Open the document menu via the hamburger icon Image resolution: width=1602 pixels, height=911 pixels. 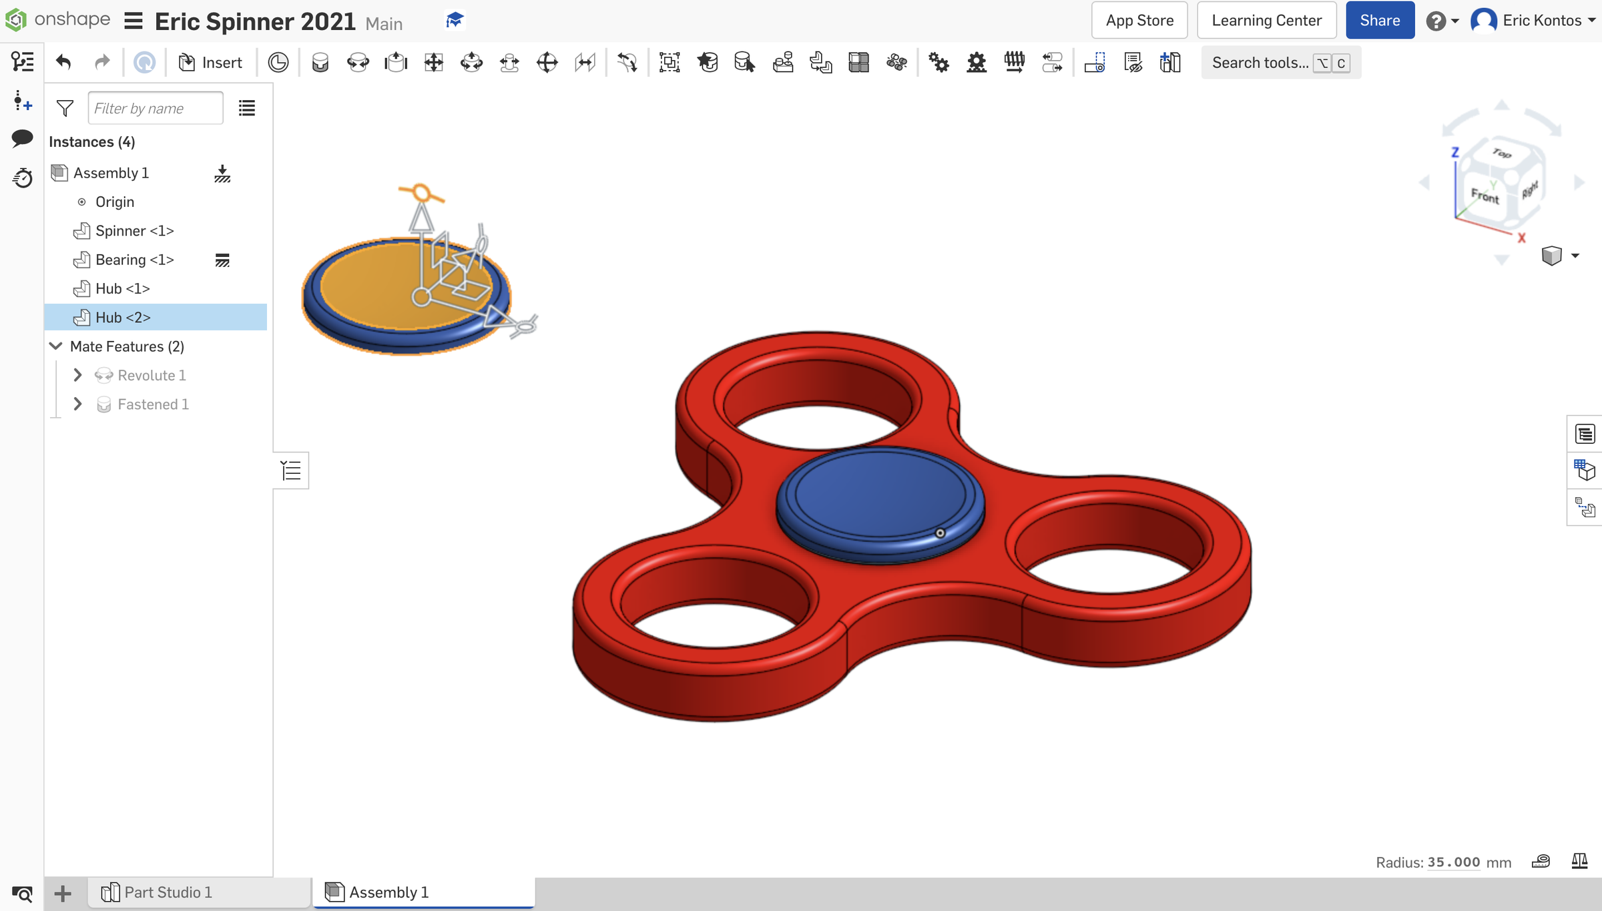tap(133, 21)
